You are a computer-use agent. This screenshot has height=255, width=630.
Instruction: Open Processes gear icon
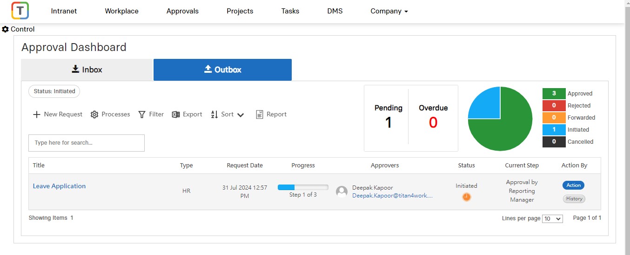pos(94,115)
